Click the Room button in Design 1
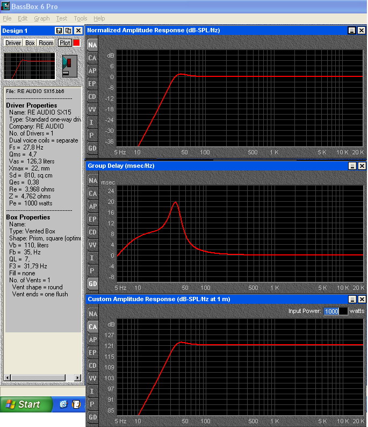The width and height of the screenshot is (368, 427). pyautogui.click(x=46, y=43)
